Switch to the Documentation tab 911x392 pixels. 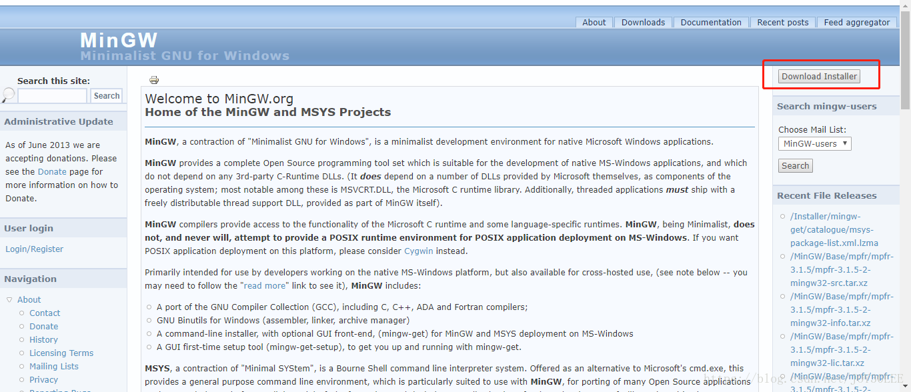pos(711,22)
